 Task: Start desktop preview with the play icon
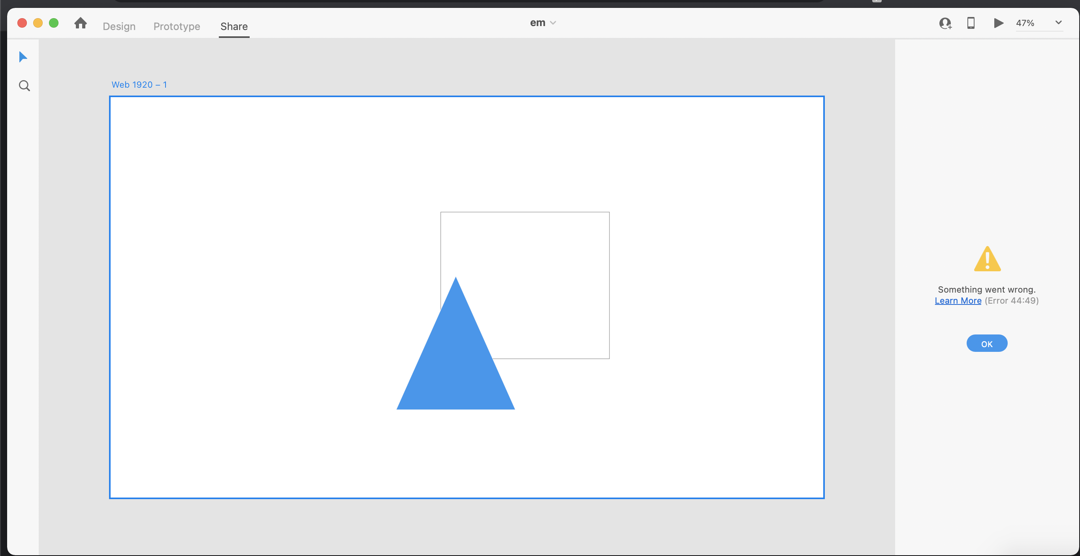click(999, 23)
